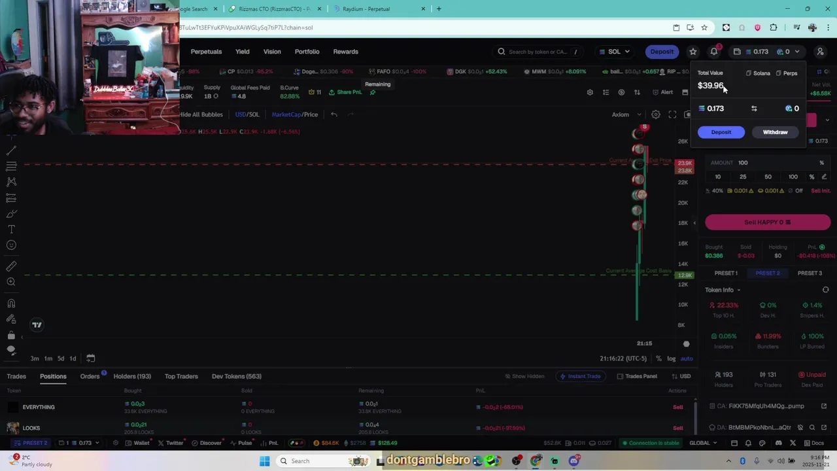The height and width of the screenshot is (471, 837).
Task: Toggle fullscreen chart mode
Action: (x=672, y=114)
